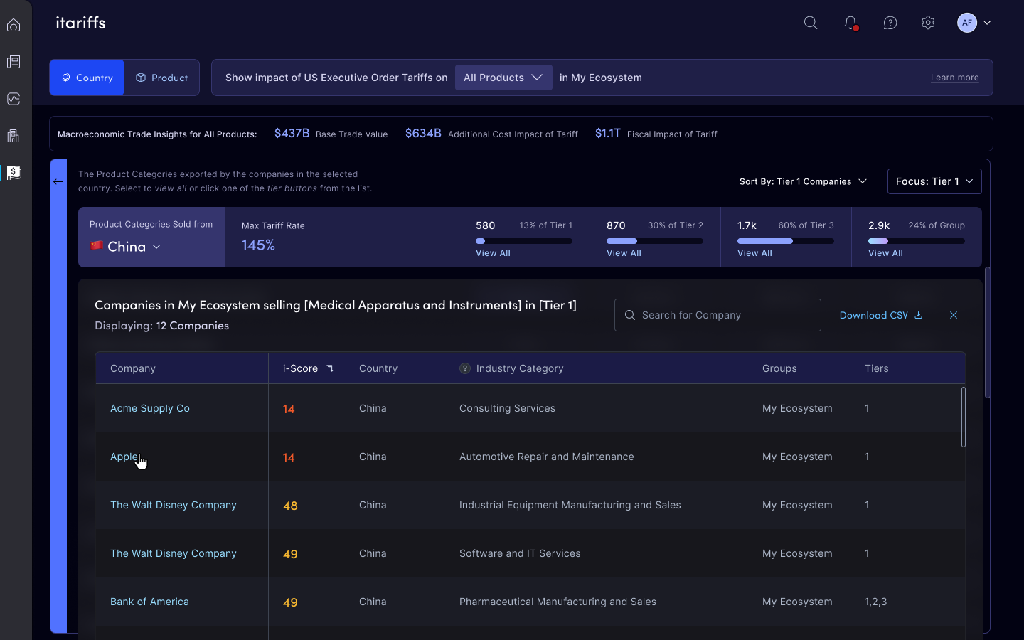Click Pharmaceutical Manufacturing and Sales cell
The image size is (1024, 640).
pyautogui.click(x=558, y=602)
